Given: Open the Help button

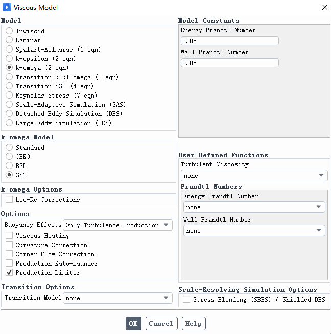Looking at the screenshot, I should 194,324.
